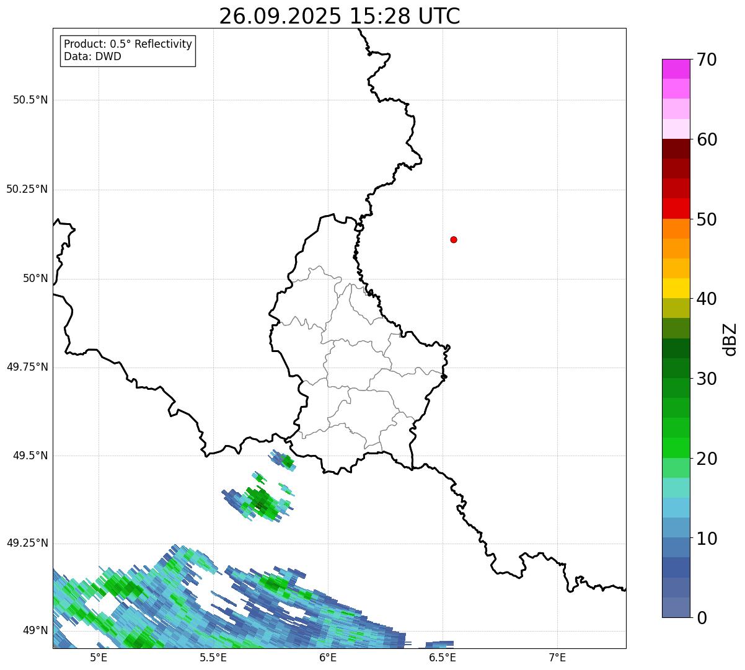
Task: Click the latitude label "50.5°N"
Action: 30,100
